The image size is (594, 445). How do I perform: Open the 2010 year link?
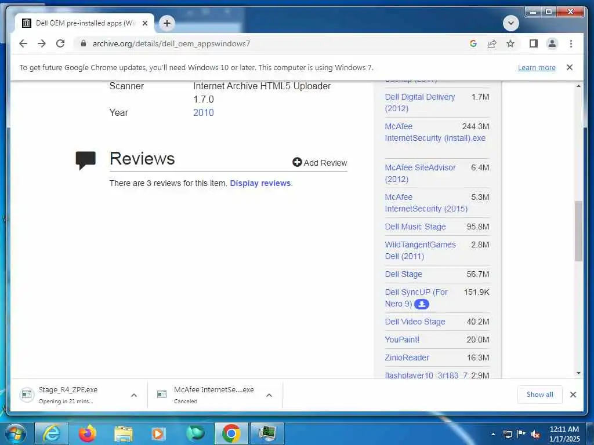tap(204, 112)
